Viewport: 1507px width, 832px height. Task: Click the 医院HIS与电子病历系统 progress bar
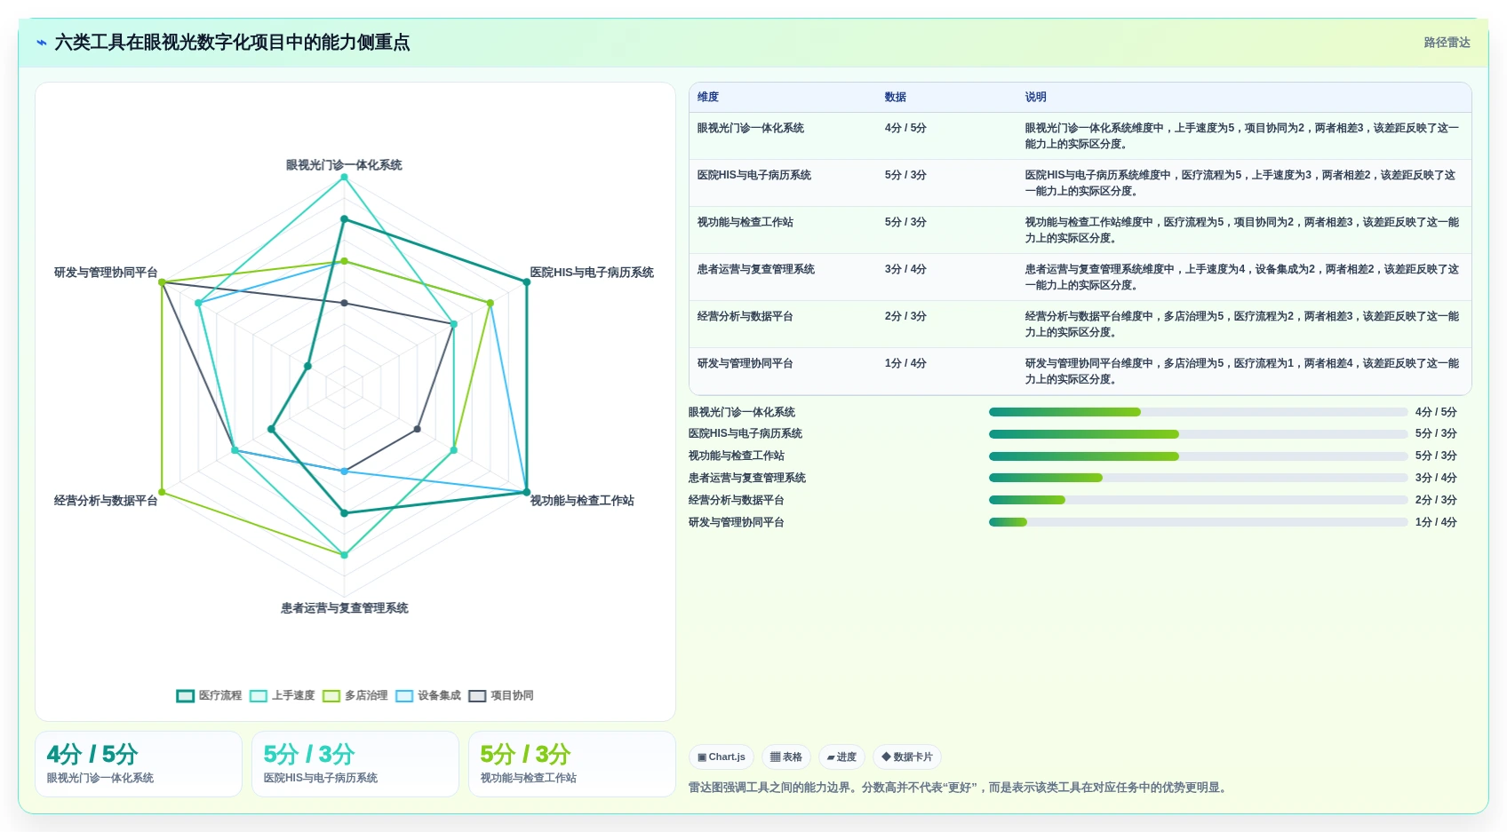[1199, 434]
